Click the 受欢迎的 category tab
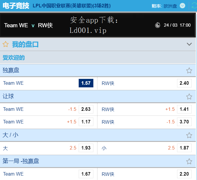The width and height of the screenshot is (197, 180). click(14, 57)
